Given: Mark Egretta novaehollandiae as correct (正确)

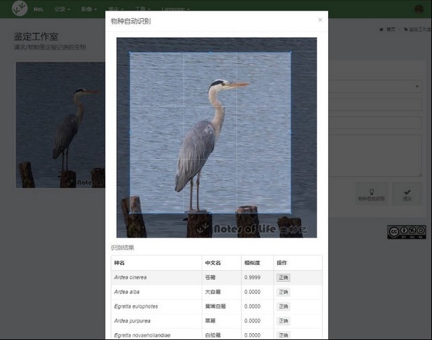Looking at the screenshot, I should coord(283,335).
